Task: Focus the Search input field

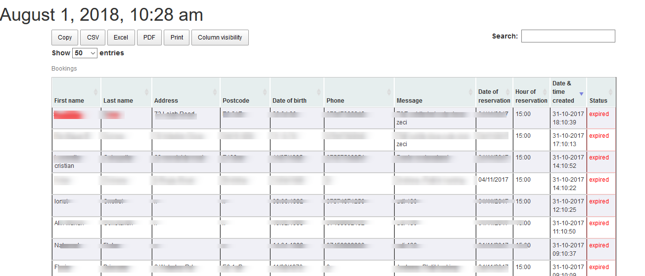Action: (x=568, y=36)
